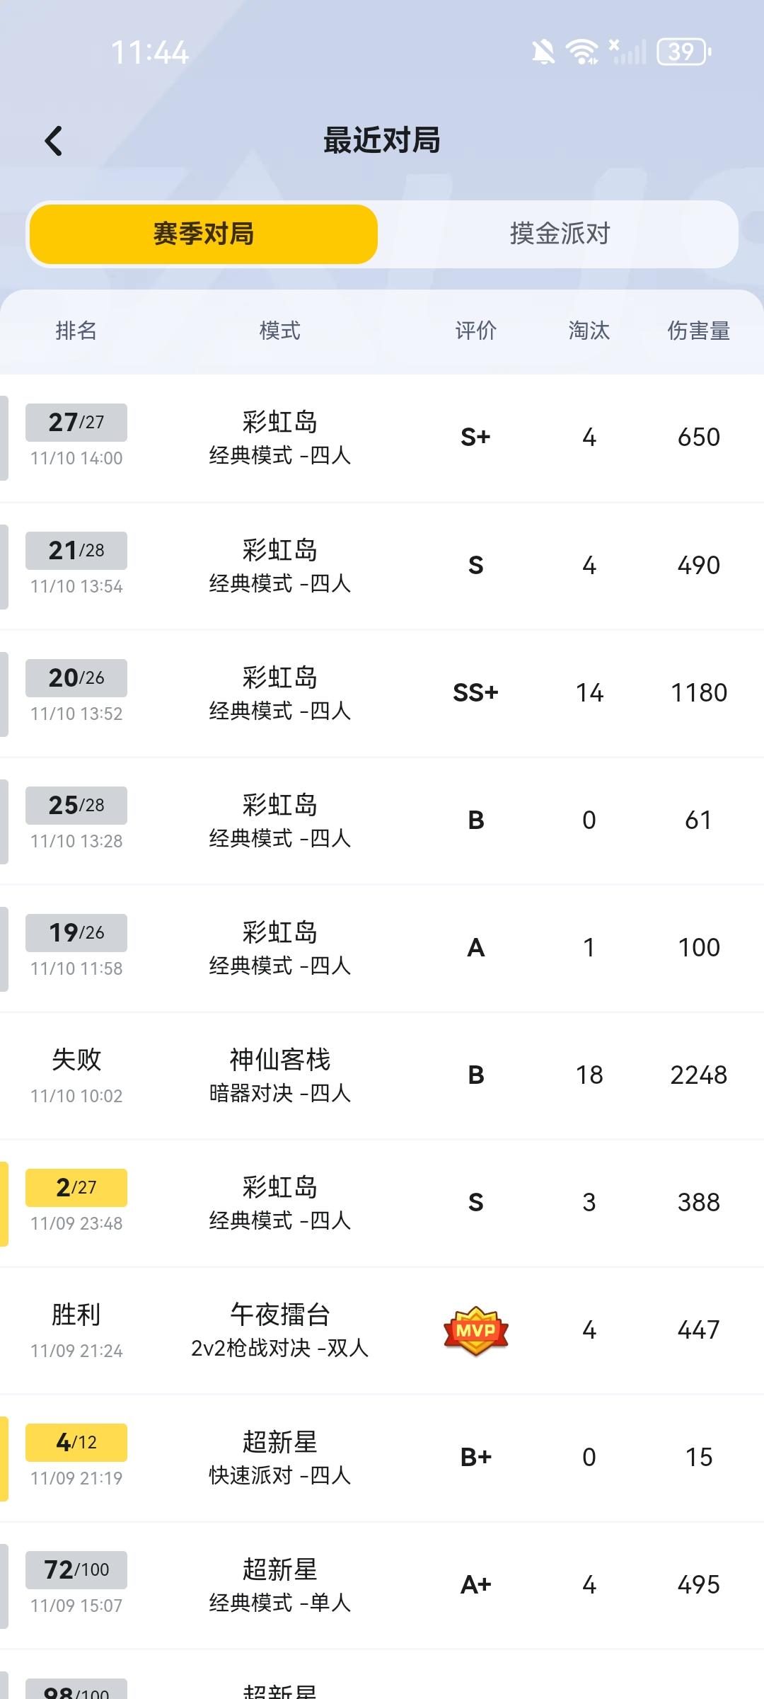Switch to the 摸金派对 tab
764x1699 pixels.
pyautogui.click(x=560, y=234)
